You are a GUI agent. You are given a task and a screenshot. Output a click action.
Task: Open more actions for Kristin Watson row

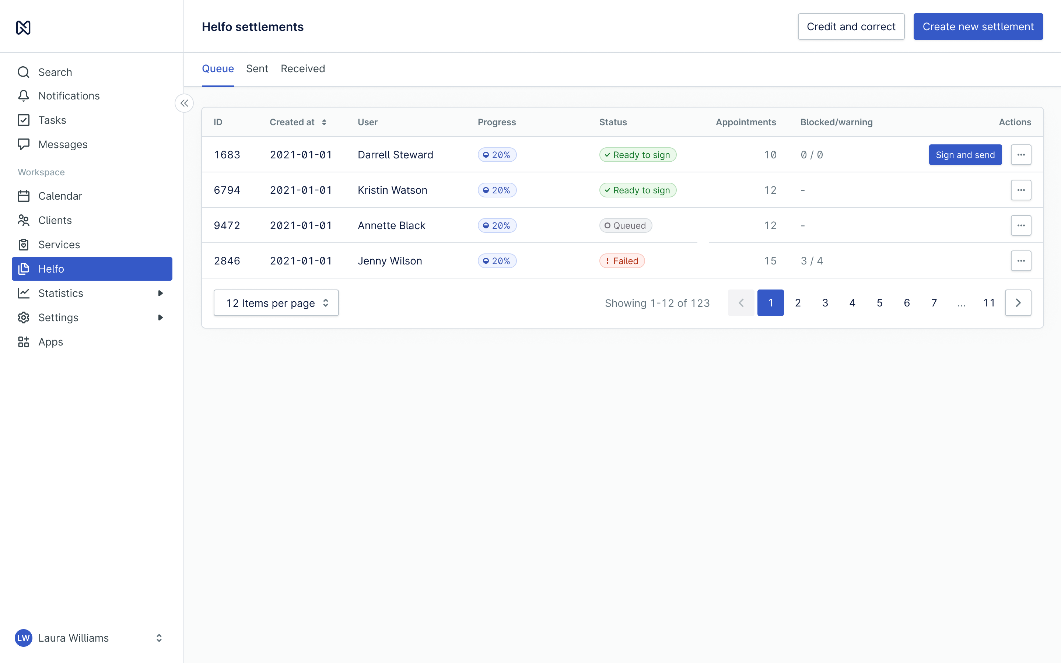1021,190
